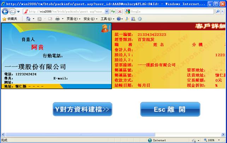Click the browser Forward button
This screenshot has width=227, height=143.
[13, 11]
